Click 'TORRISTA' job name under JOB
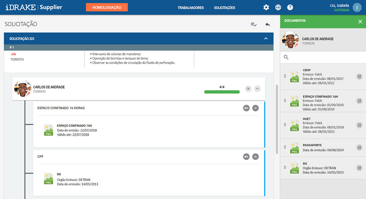366x199 pixels. click(x=17, y=60)
